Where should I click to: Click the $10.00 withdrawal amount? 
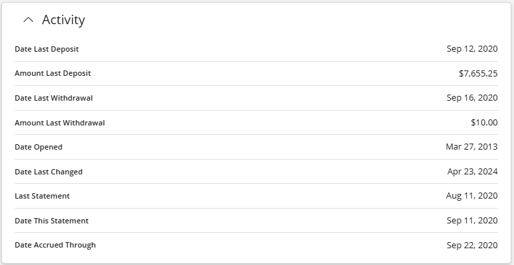484,123
